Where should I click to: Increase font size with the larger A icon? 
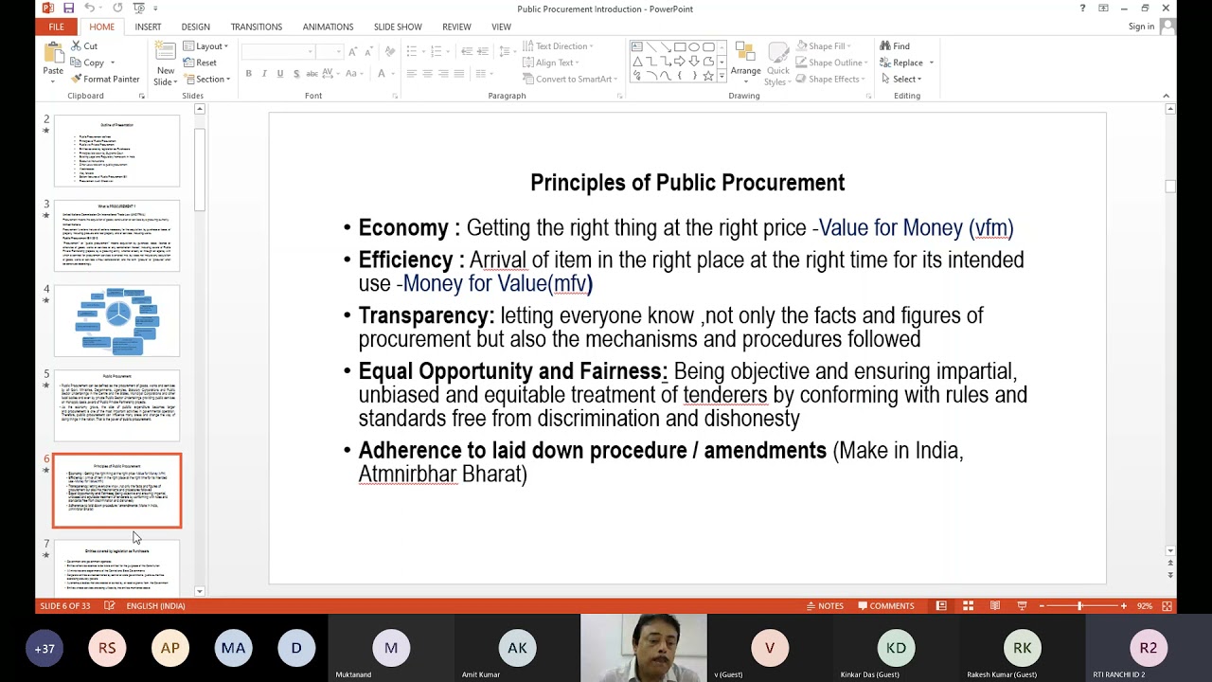pyautogui.click(x=352, y=51)
